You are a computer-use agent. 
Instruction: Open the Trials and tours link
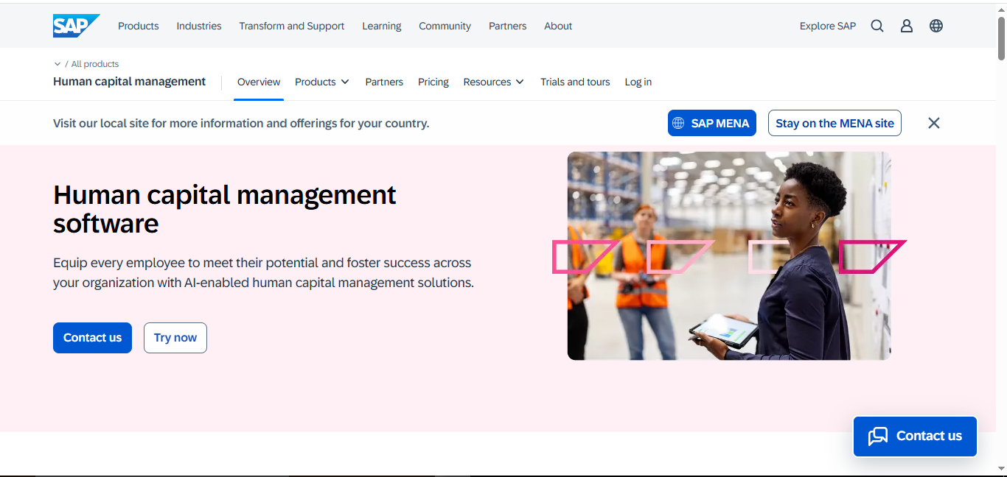click(575, 82)
